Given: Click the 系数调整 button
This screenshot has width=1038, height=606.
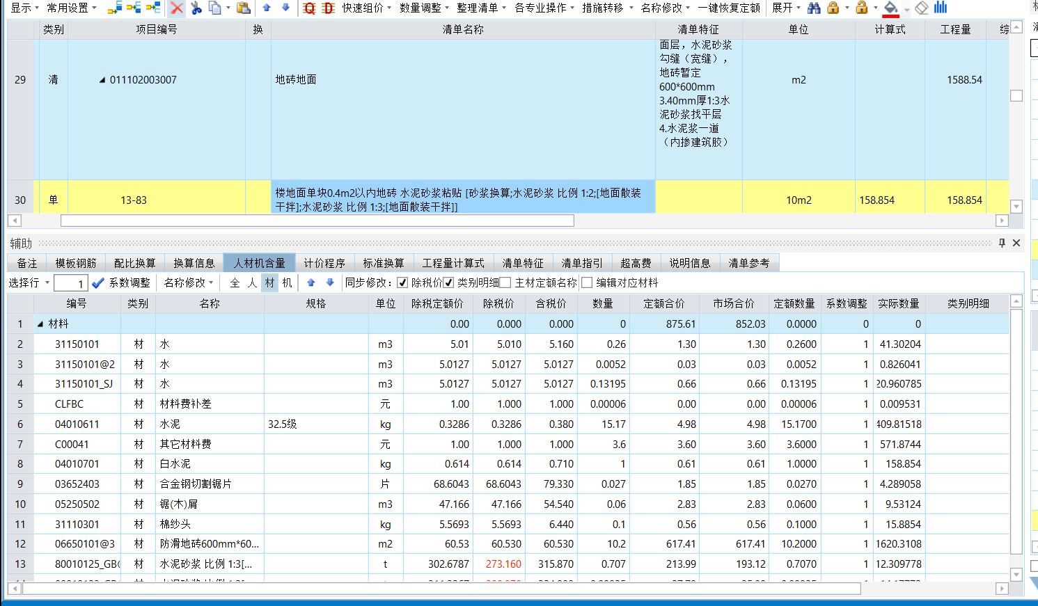Looking at the screenshot, I should click(129, 282).
